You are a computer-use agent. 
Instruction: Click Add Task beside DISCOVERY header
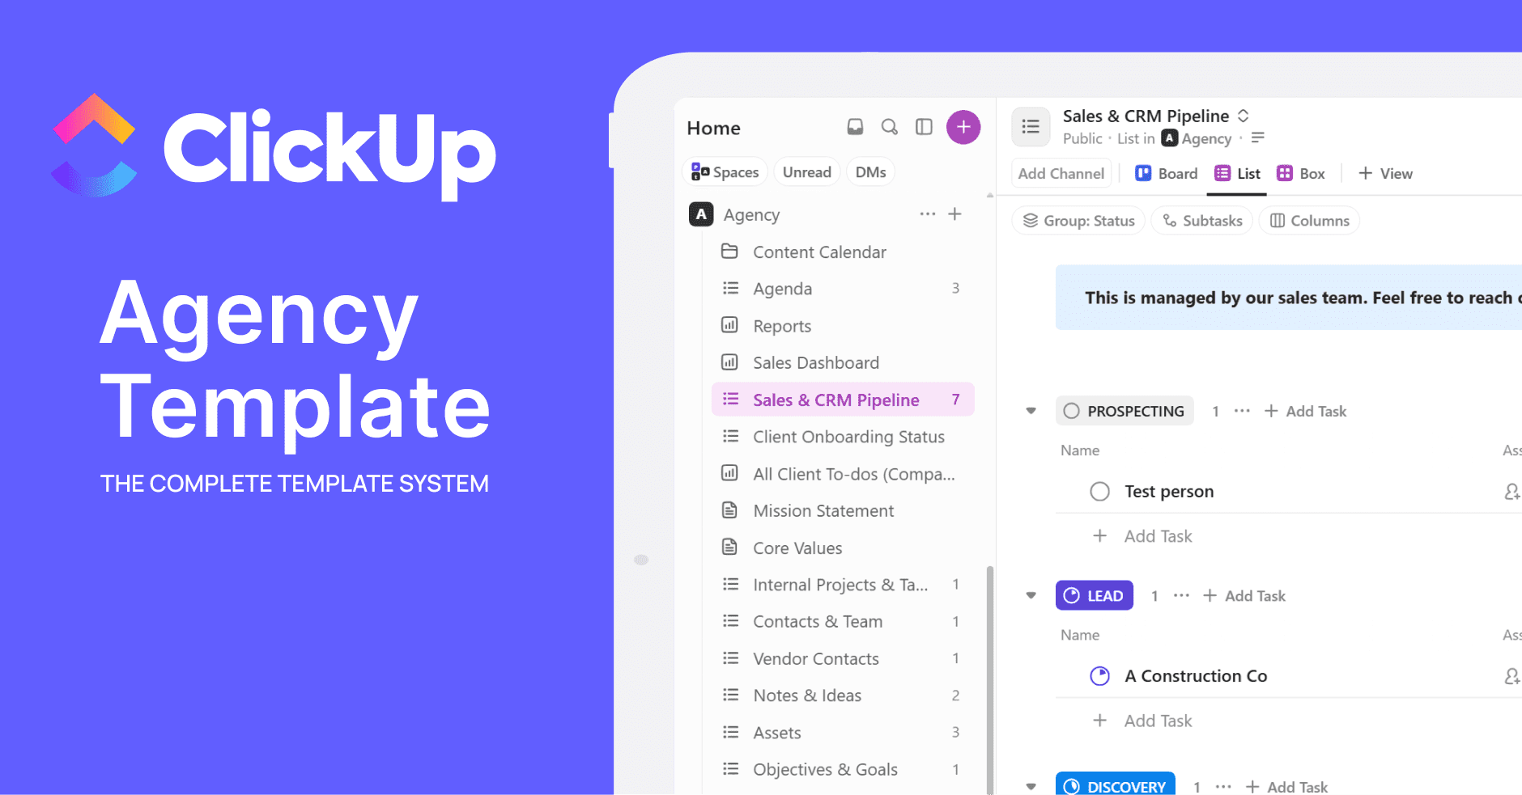click(1286, 787)
